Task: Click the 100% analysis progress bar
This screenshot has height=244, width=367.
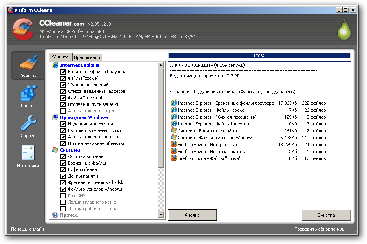Action: click(259, 55)
